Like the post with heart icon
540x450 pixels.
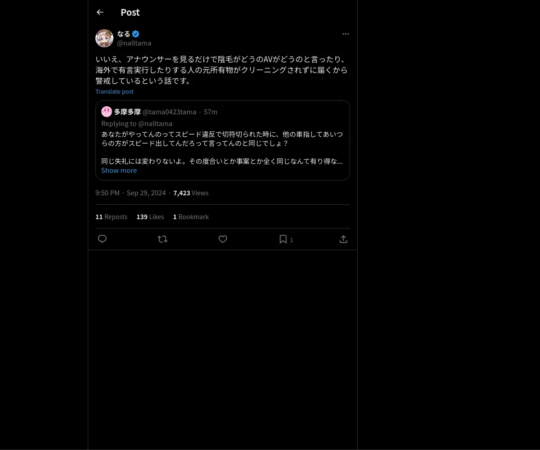coord(223,239)
